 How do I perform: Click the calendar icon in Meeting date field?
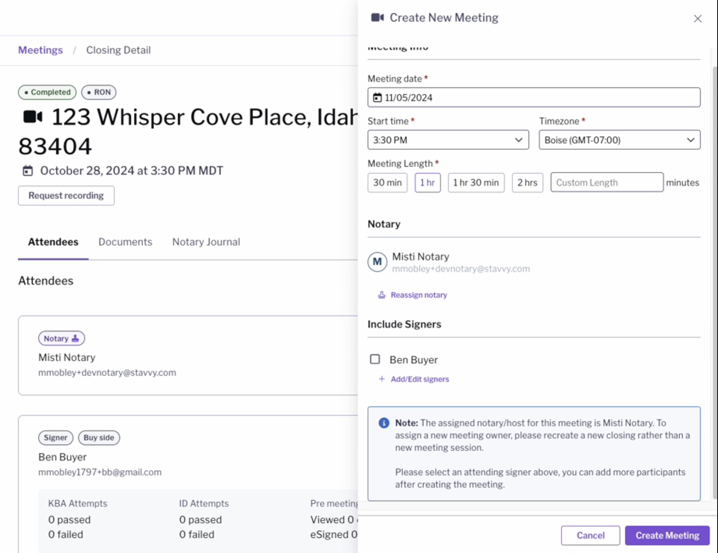[377, 98]
